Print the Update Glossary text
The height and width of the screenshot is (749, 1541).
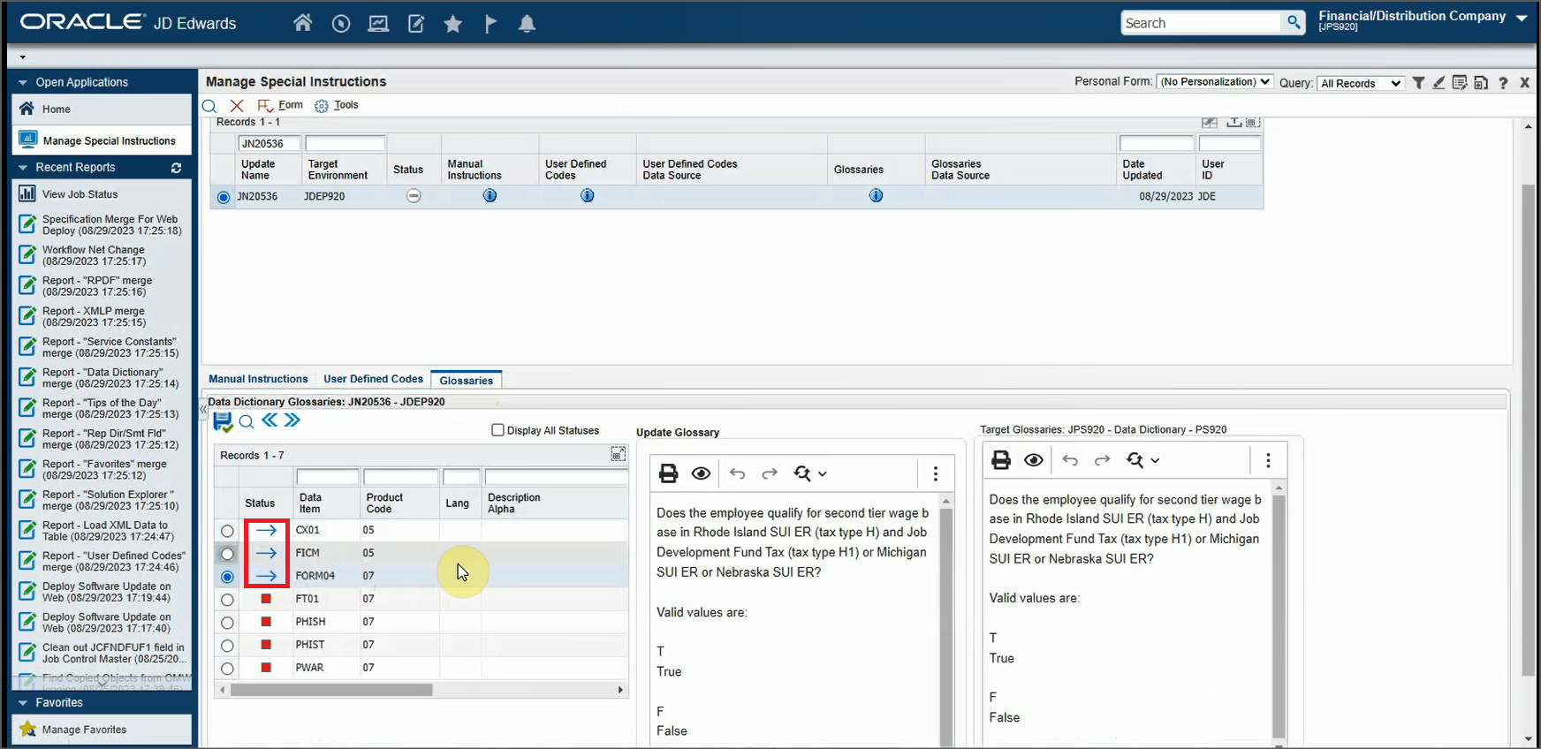coord(669,473)
